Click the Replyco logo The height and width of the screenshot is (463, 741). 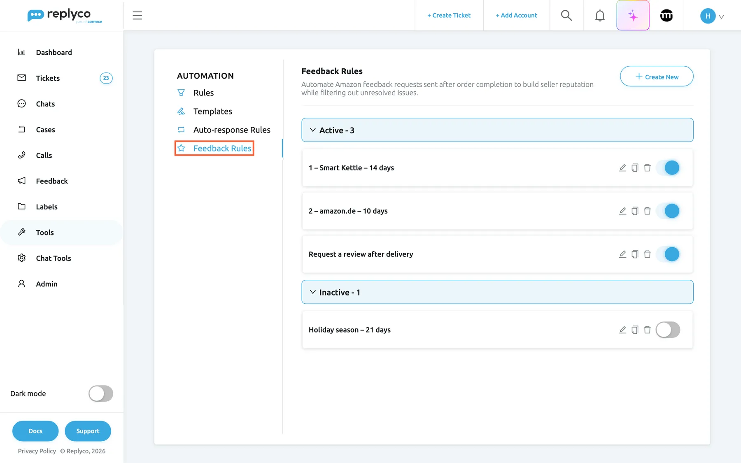pos(65,16)
